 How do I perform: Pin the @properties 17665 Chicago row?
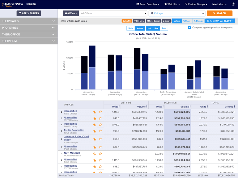click(95, 147)
